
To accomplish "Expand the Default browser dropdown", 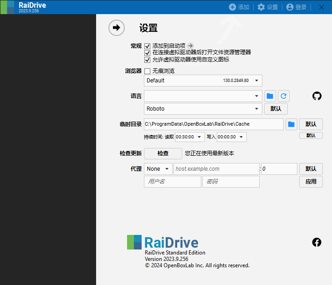I will (203, 81).
